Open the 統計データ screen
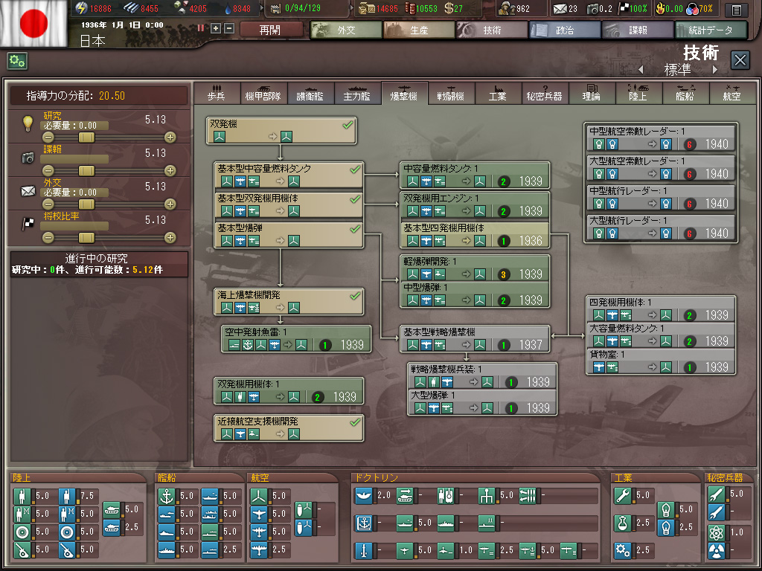This screenshot has height=571, width=762. pyautogui.click(x=710, y=30)
